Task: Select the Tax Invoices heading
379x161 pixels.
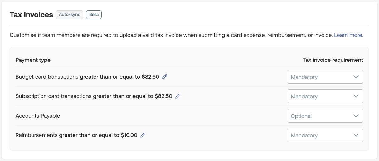Action: pyautogui.click(x=31, y=15)
